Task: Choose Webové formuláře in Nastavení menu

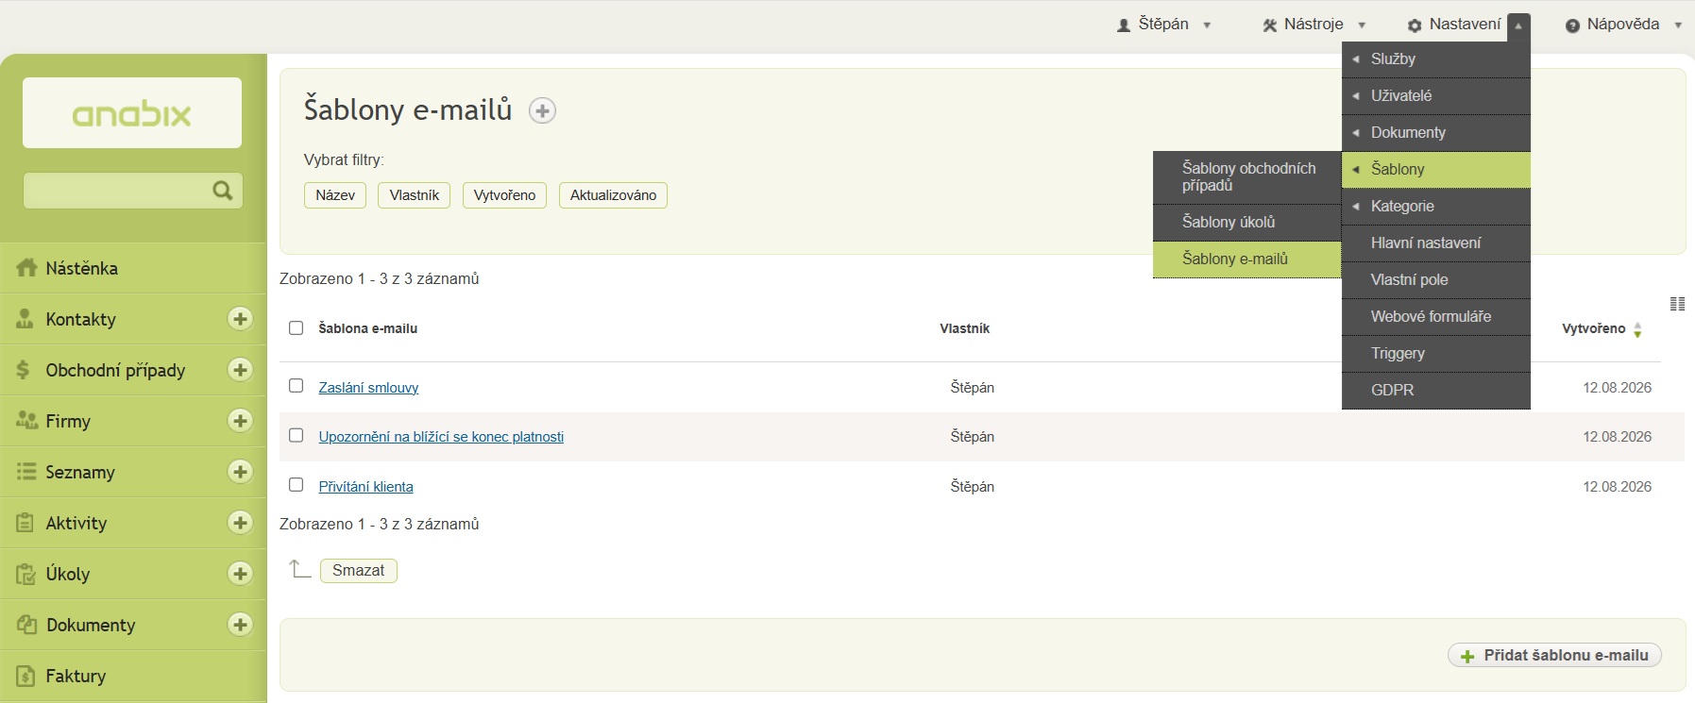Action: coord(1436,317)
